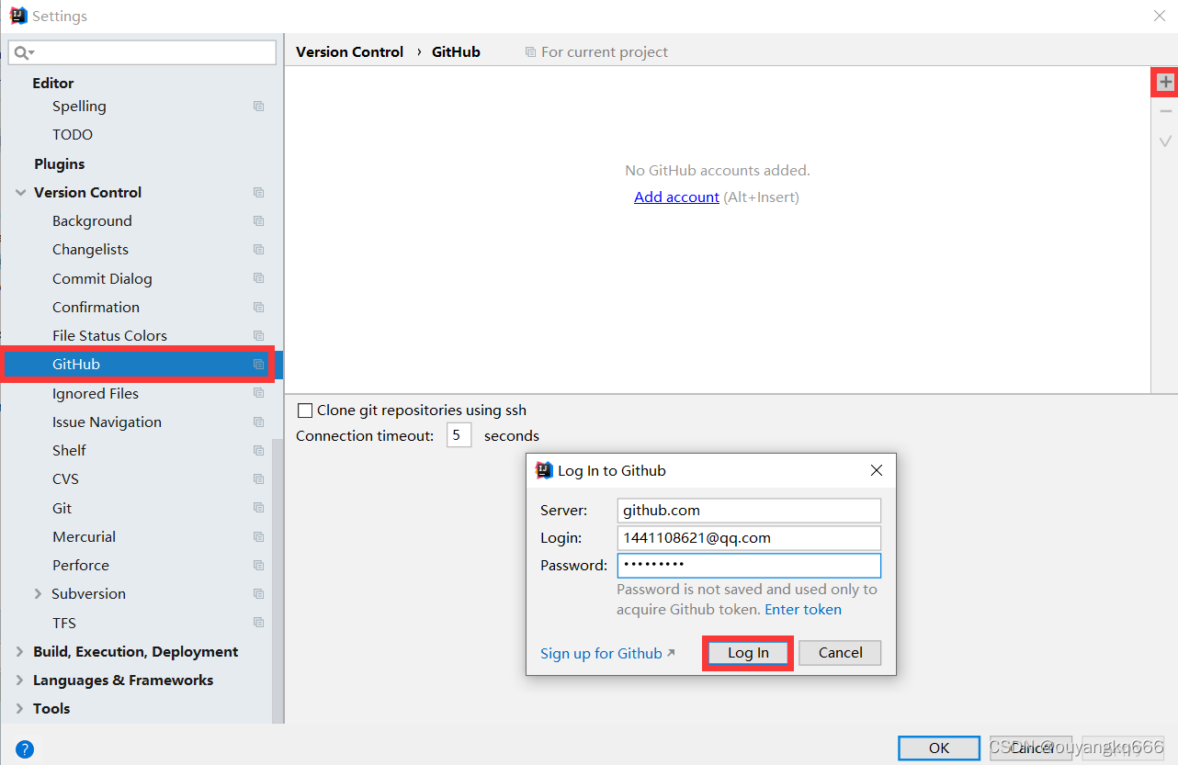
Task: Expand Languages & Frameworks section
Action: tap(20, 681)
